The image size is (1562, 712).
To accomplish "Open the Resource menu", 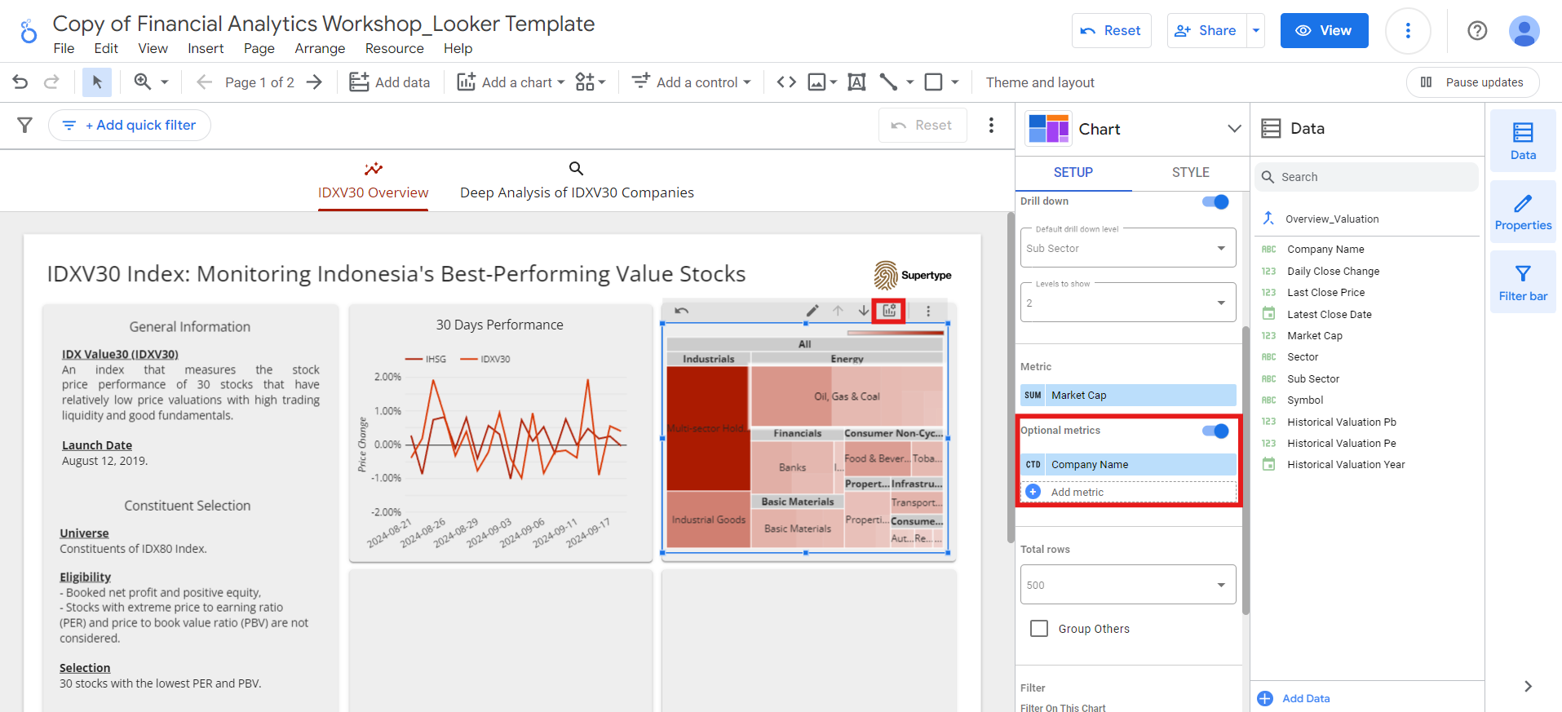I will pyautogui.click(x=395, y=49).
